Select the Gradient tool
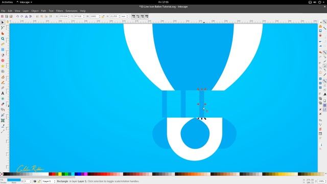 click(x=3, y=115)
